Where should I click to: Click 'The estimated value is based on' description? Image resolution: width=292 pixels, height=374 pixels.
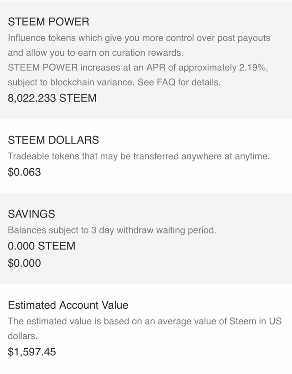click(78, 321)
